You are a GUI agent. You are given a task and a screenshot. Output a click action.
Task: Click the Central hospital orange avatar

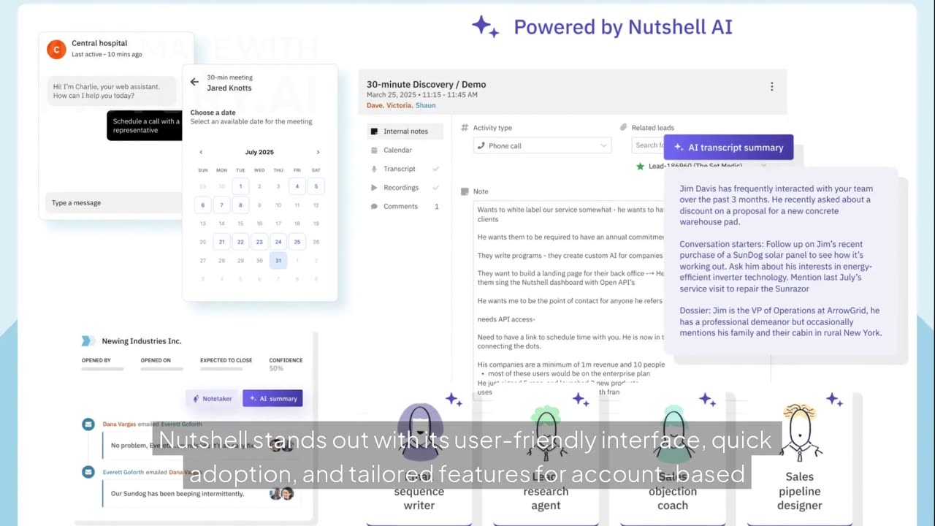click(56, 49)
